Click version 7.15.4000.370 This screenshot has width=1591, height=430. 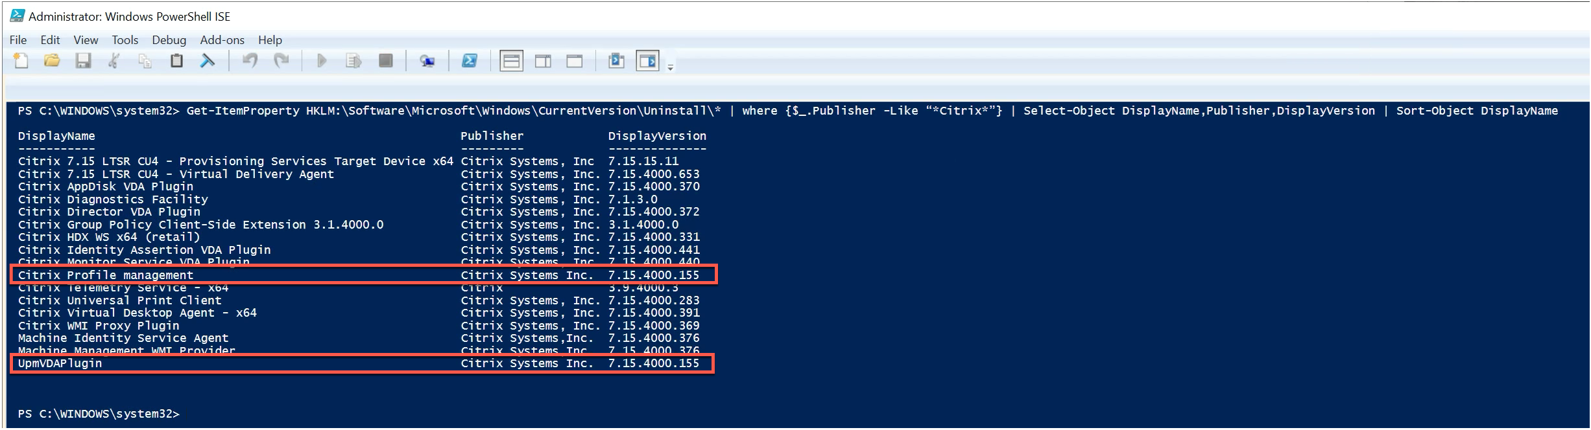point(654,187)
